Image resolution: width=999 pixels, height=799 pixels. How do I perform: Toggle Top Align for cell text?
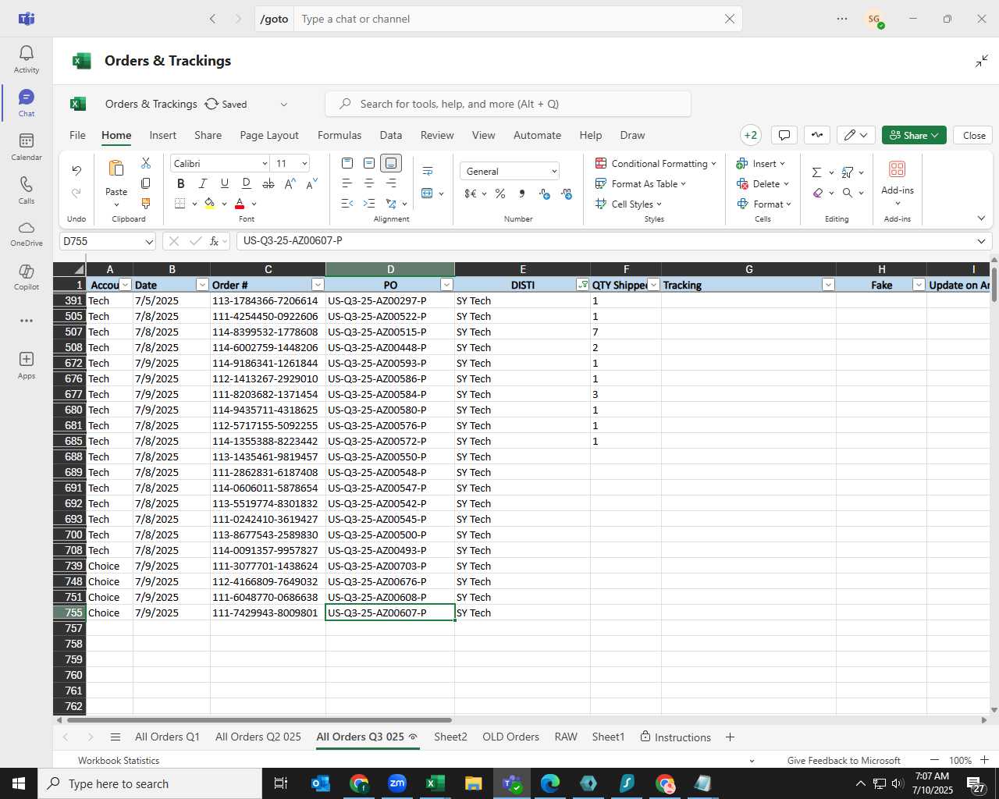pyautogui.click(x=347, y=163)
